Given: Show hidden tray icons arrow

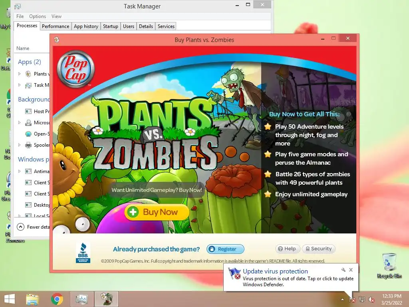Looking at the screenshot, I should (342, 299).
